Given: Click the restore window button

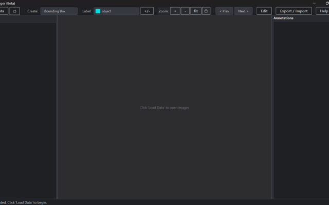Looking at the screenshot, I should pyautogui.click(x=327, y=3).
